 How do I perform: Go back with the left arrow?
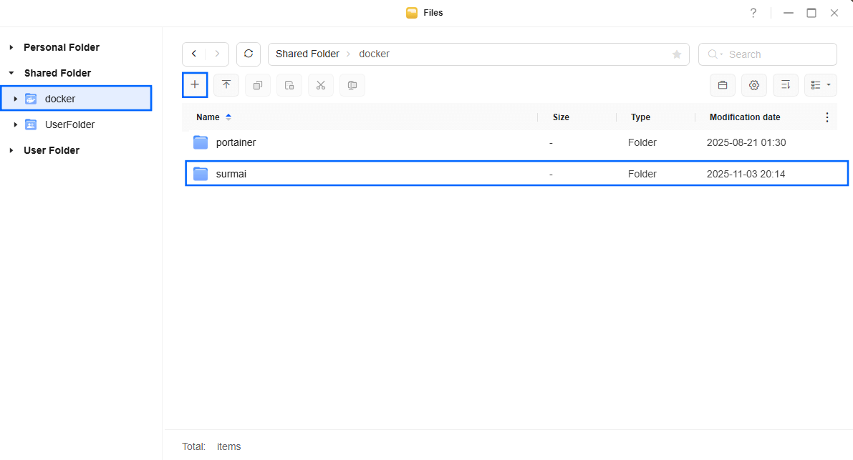[194, 54]
